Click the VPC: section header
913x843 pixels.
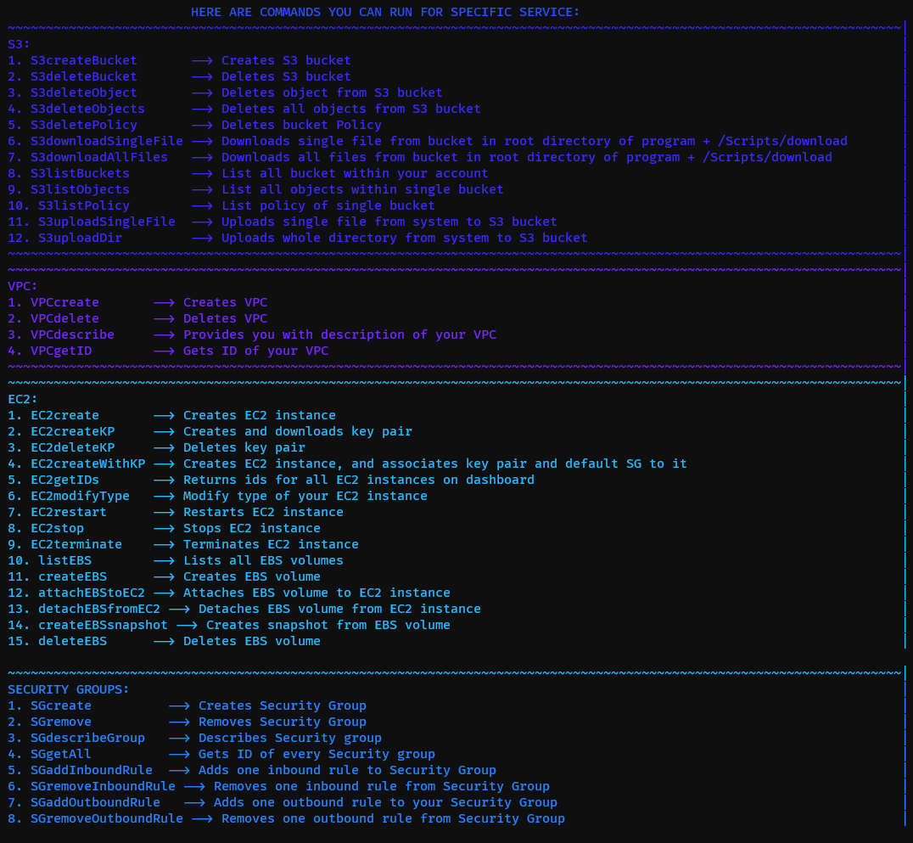click(23, 286)
